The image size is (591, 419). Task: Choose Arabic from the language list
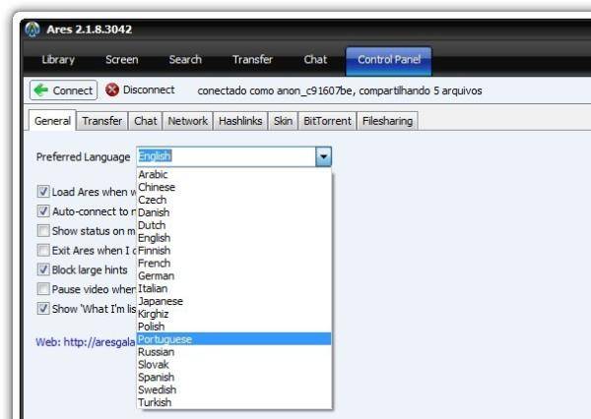tap(234, 174)
